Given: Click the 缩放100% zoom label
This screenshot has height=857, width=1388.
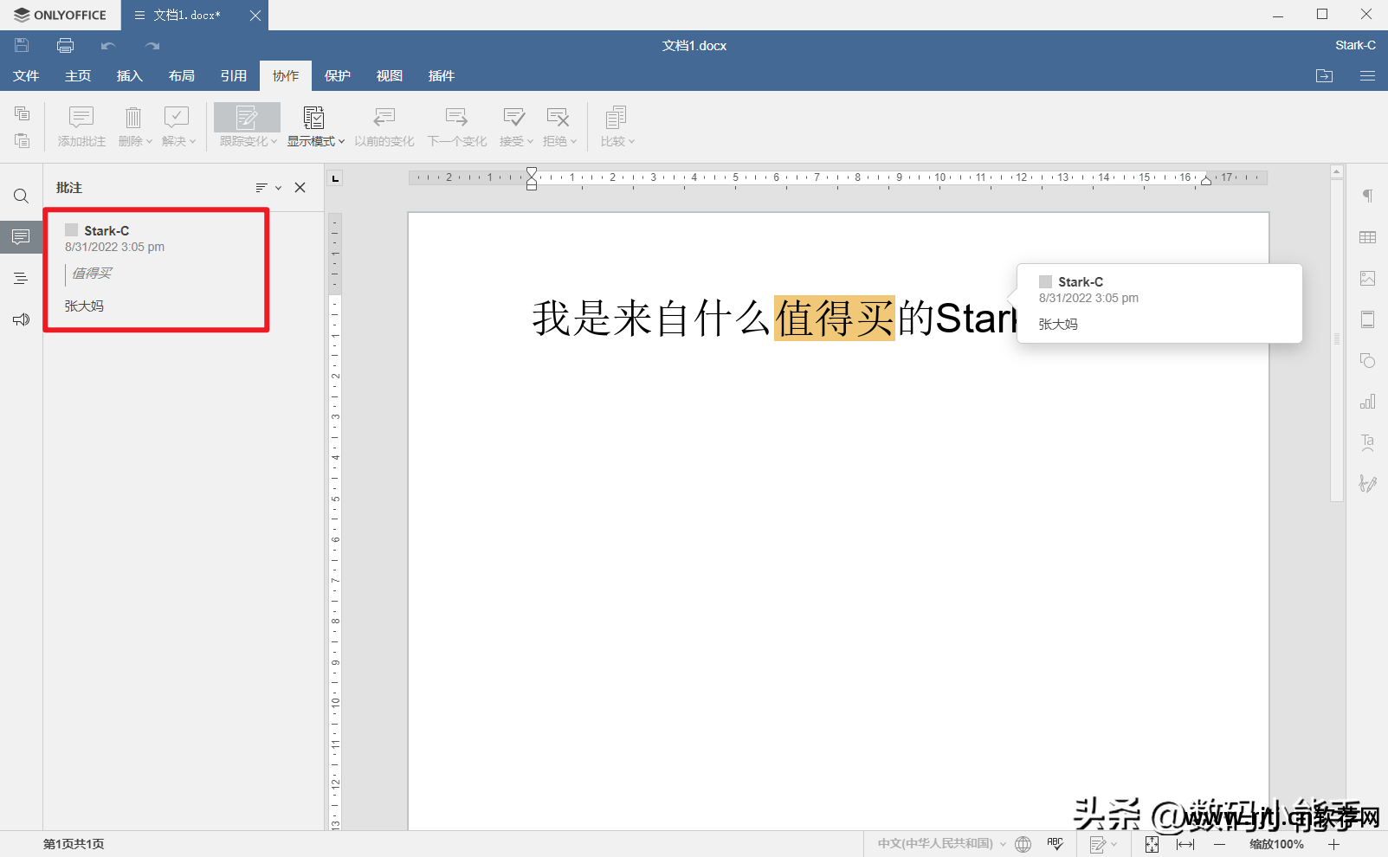Looking at the screenshot, I should (x=1276, y=844).
